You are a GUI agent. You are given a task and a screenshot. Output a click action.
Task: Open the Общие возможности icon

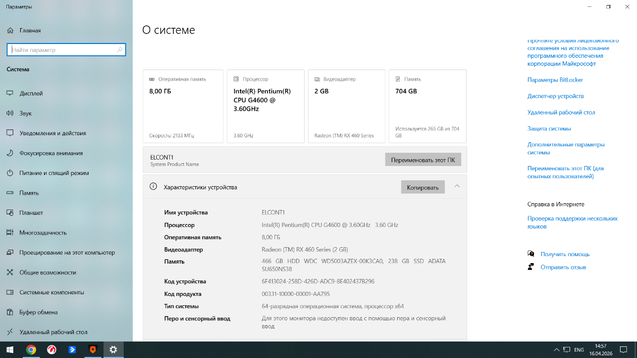point(10,273)
